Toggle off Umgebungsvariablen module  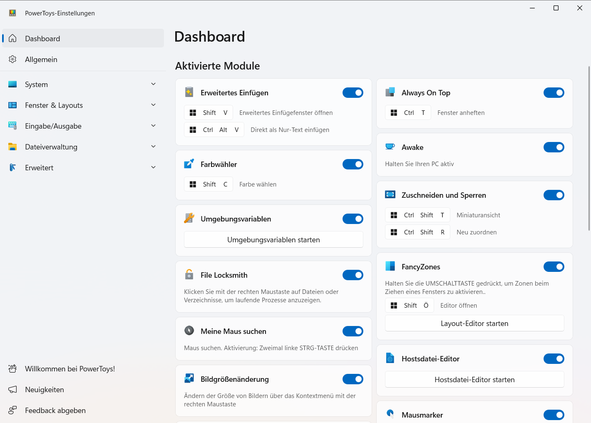click(x=353, y=219)
